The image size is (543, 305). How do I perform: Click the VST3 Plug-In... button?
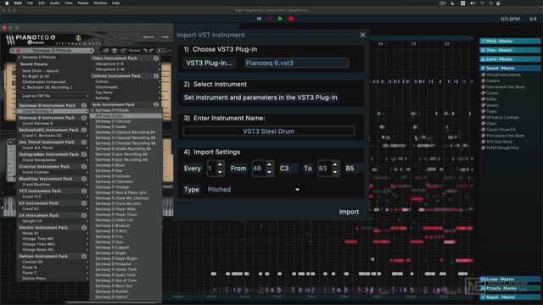tap(210, 63)
